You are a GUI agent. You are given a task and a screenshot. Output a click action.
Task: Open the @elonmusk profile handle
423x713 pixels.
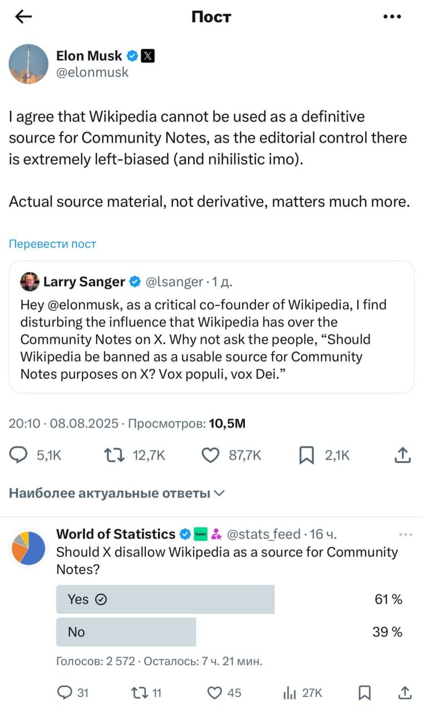click(x=92, y=72)
